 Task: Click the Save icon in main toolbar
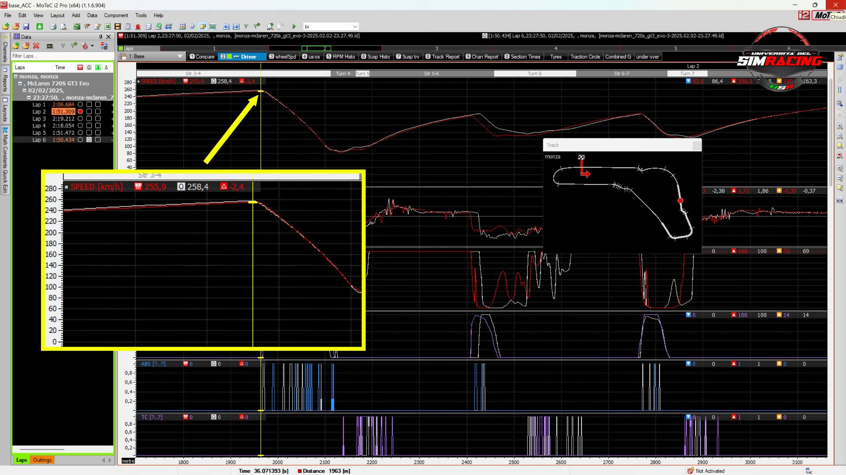tap(26, 26)
